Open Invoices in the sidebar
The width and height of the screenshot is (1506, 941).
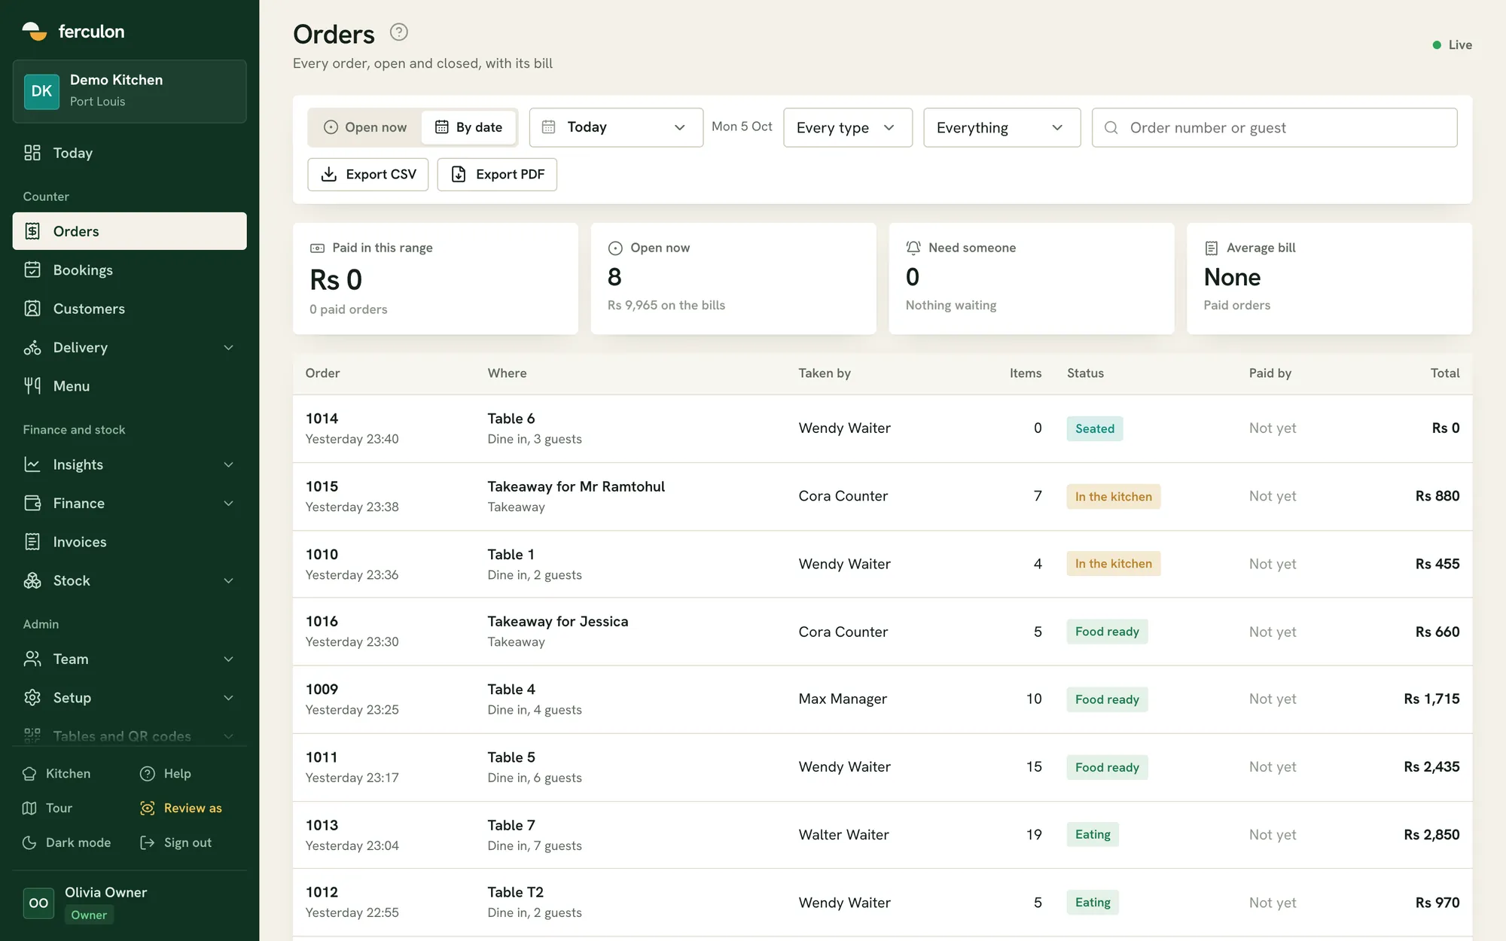click(x=130, y=542)
